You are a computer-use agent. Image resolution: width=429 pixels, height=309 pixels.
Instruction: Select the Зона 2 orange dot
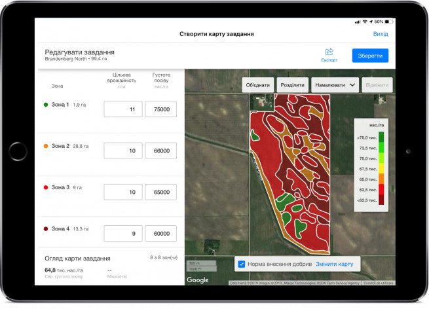pyautogui.click(x=46, y=146)
